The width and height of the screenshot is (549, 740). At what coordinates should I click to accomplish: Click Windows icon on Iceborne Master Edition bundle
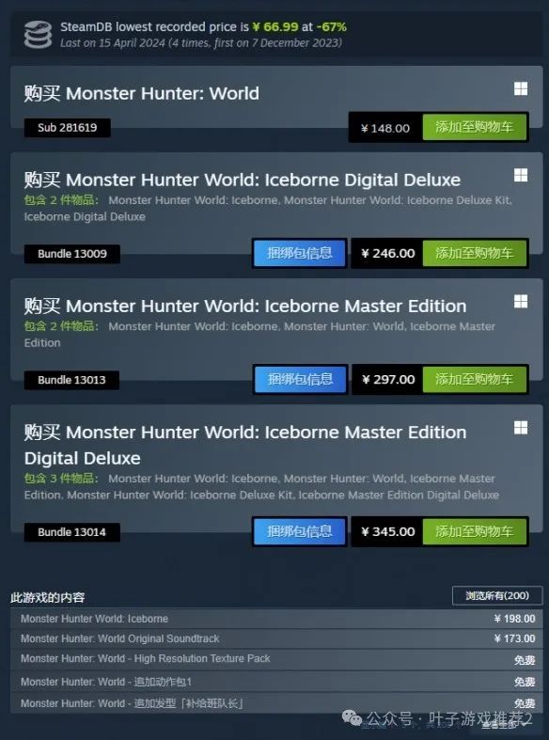521,301
